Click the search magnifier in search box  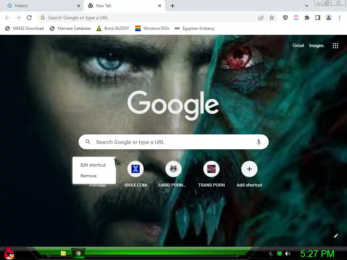point(88,142)
